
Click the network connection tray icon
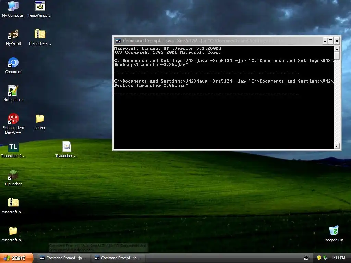tap(325, 258)
